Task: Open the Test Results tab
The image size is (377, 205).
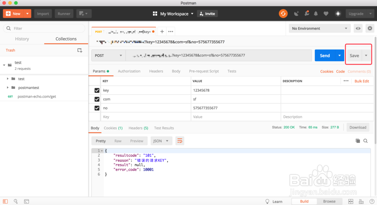Action: [x=164, y=128]
